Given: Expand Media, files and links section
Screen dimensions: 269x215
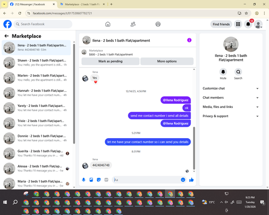Looking at the screenshot, I should click(x=231, y=107).
